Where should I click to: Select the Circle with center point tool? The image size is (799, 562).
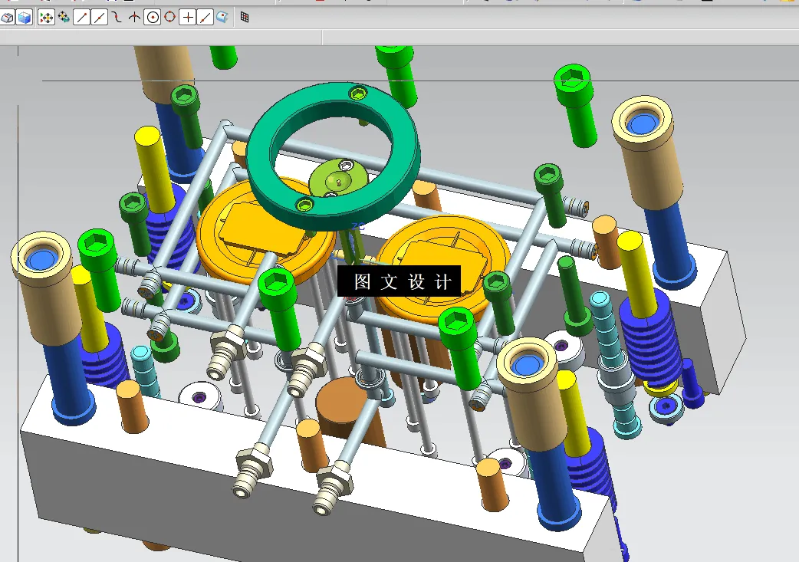click(x=153, y=17)
